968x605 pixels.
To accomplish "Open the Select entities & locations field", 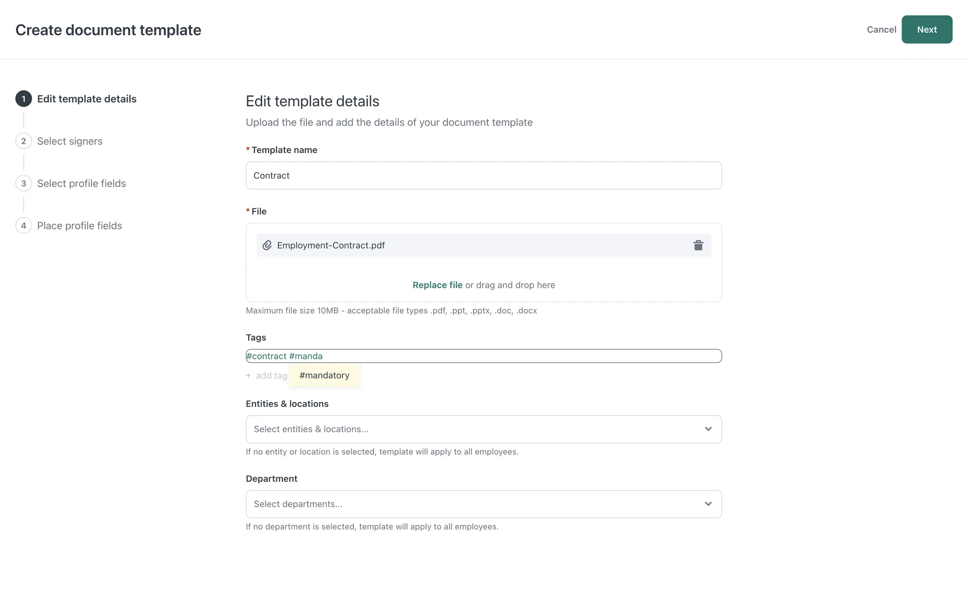I will (474, 429).
